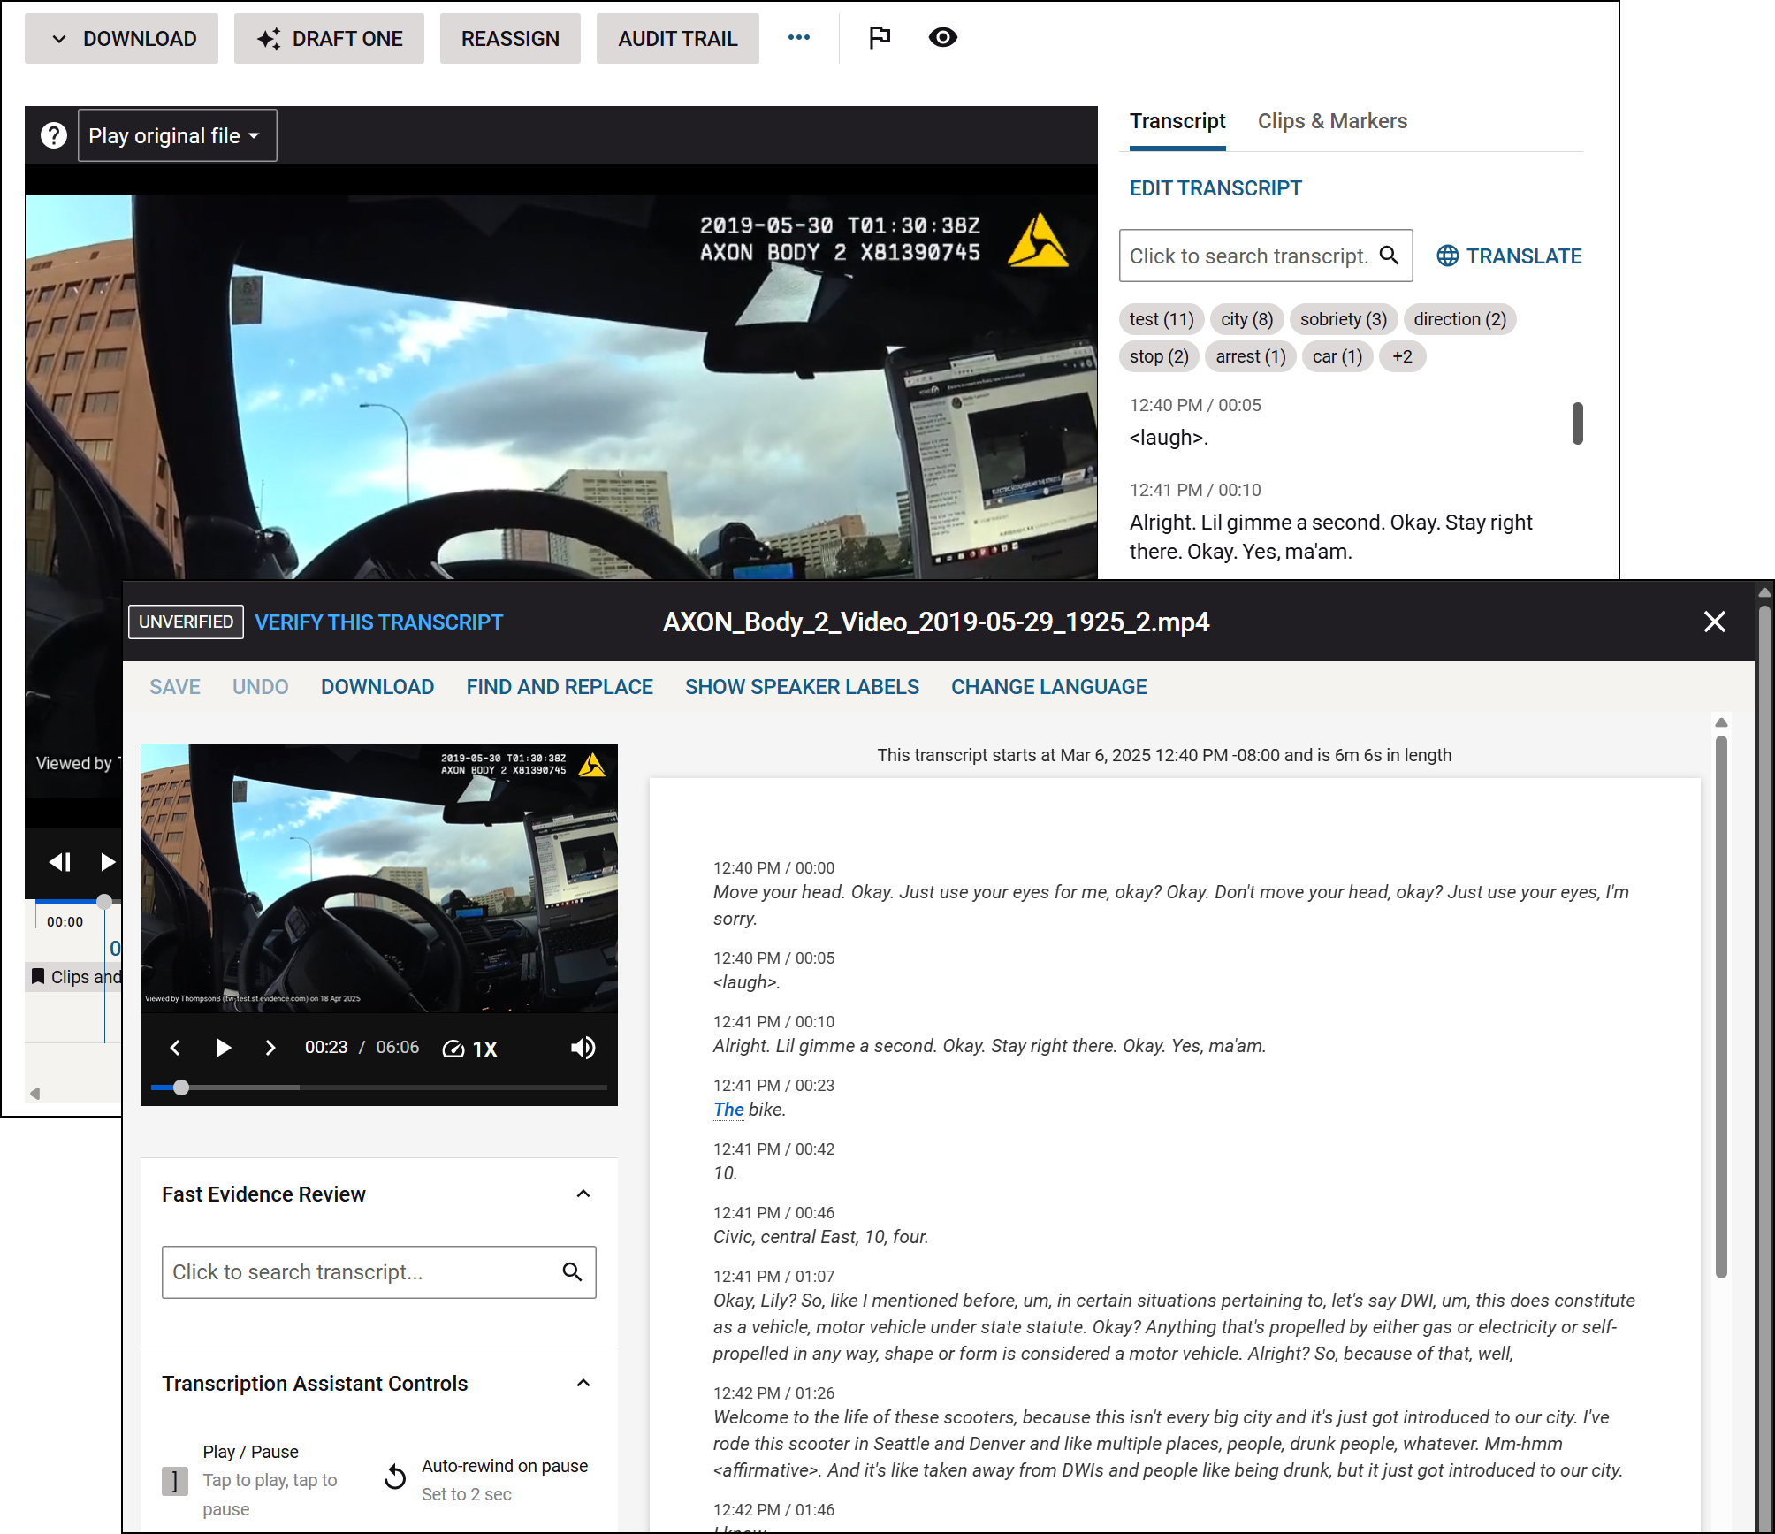The height and width of the screenshot is (1534, 1775).
Task: Click Verify This Transcript link
Action: coord(378,622)
